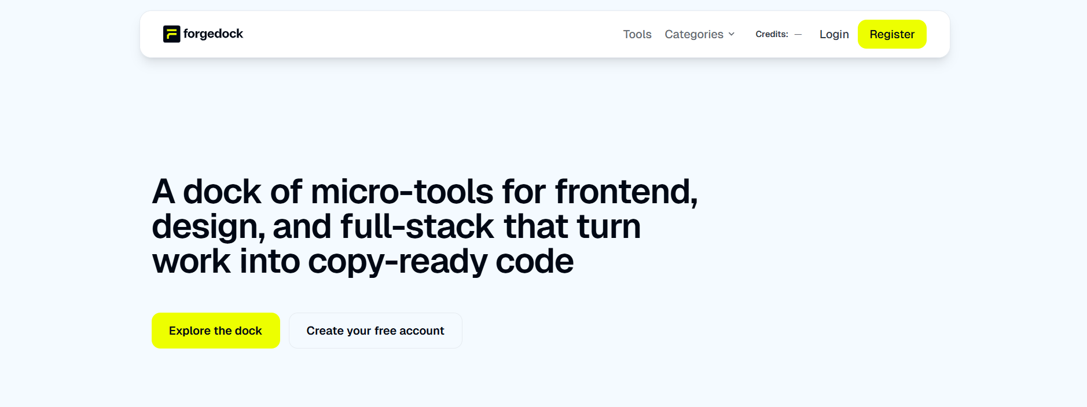Click the word "micro-tools" in the headline
The width and height of the screenshot is (1087, 407).
402,192
